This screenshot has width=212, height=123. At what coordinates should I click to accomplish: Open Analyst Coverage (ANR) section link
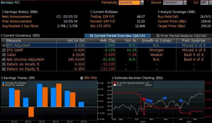177,12
